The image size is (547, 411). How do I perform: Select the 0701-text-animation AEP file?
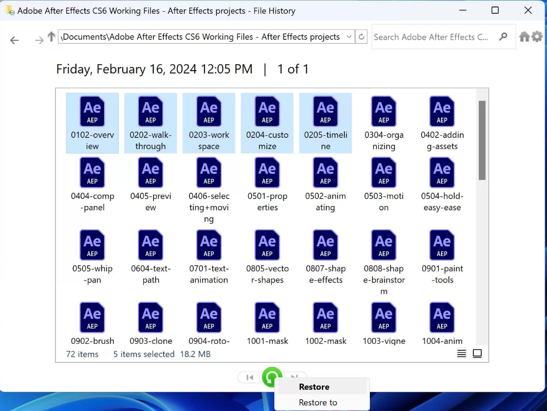click(x=208, y=257)
